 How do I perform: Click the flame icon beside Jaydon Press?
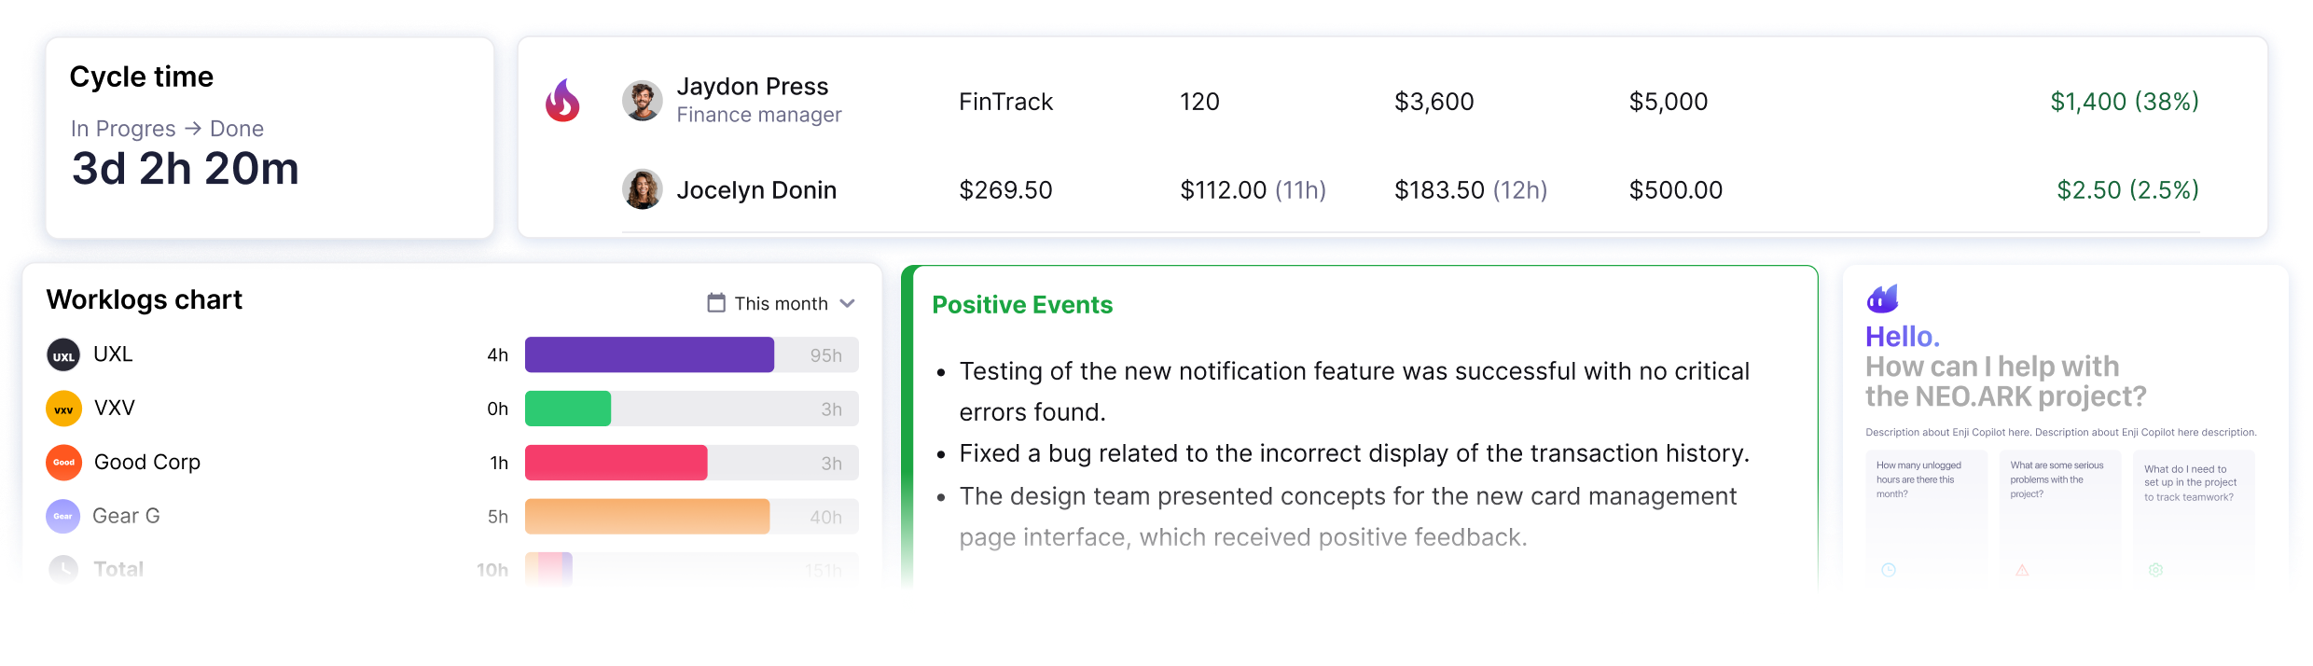tap(562, 101)
